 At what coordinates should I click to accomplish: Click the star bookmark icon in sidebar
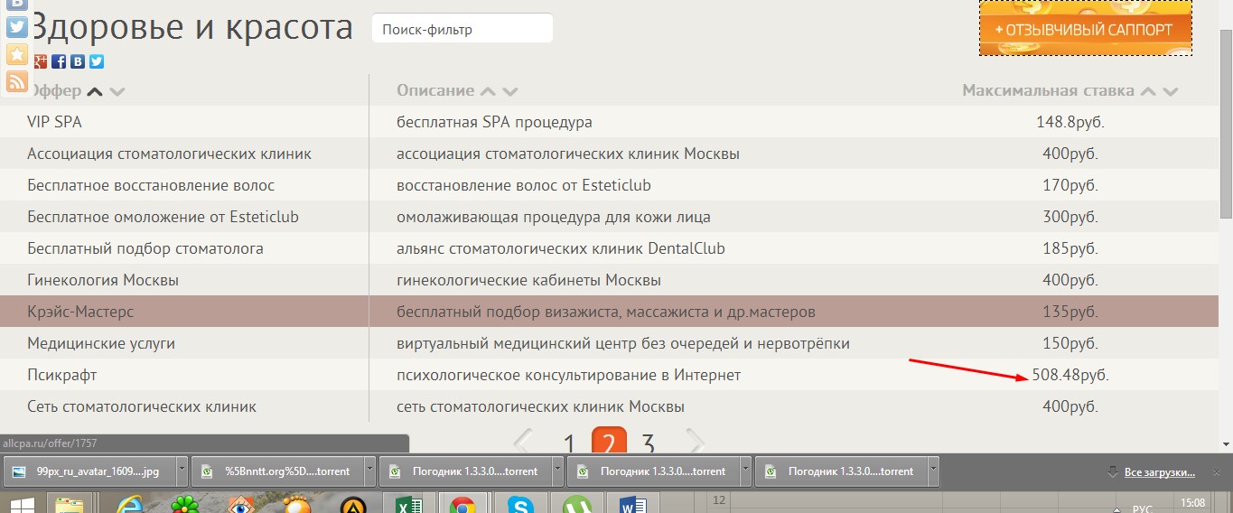[16, 54]
